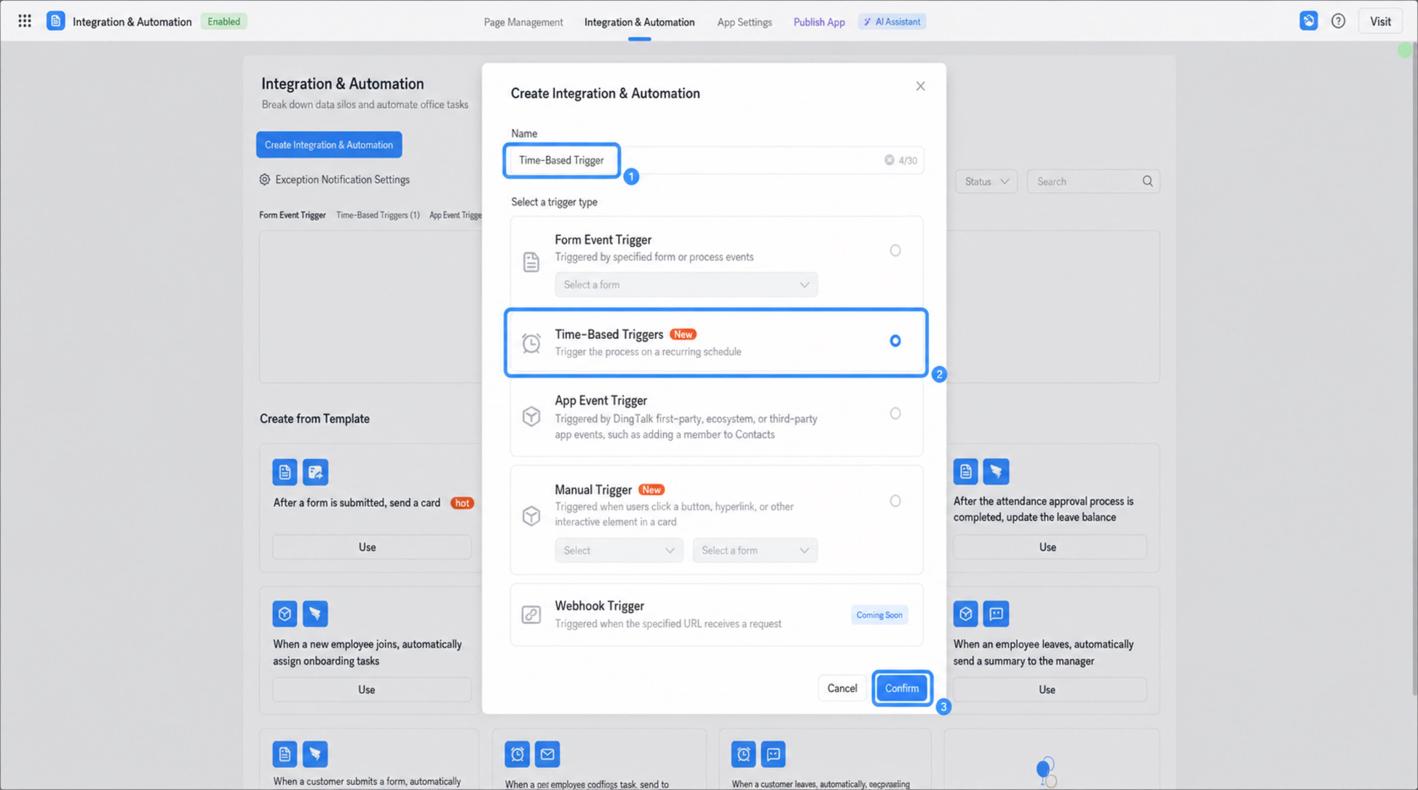The image size is (1418, 790).
Task: Switch to the Page Management tab
Action: [523, 22]
